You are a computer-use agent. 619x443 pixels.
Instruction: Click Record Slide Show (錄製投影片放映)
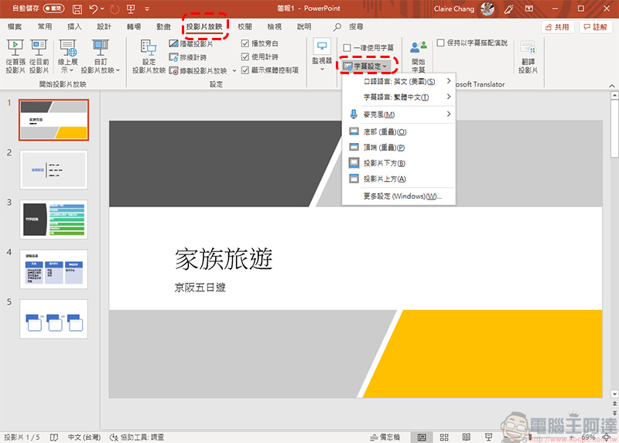click(198, 70)
